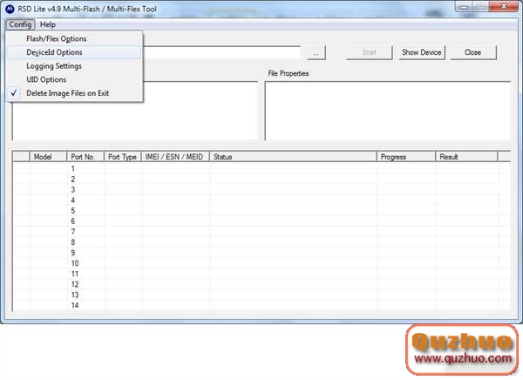Select the row with port number 8
Image resolution: width=523 pixels, height=380 pixels.
[x=261, y=242]
